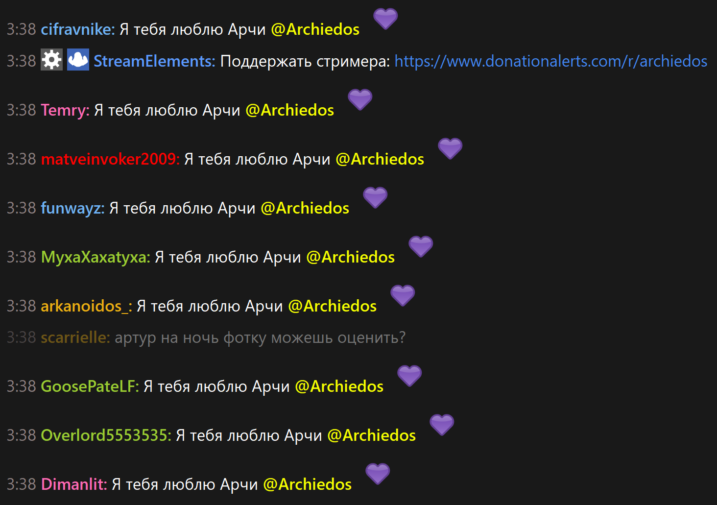717x505 pixels.
Task: Click the scarrielle username
Action: pos(75,337)
